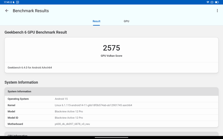Tap Geekbench 6.4.0 for Android AArch64 text

pos(30,68)
